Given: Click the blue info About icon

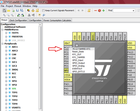Looking at the screenshot, I should pyautogui.click(x=44, y=15).
